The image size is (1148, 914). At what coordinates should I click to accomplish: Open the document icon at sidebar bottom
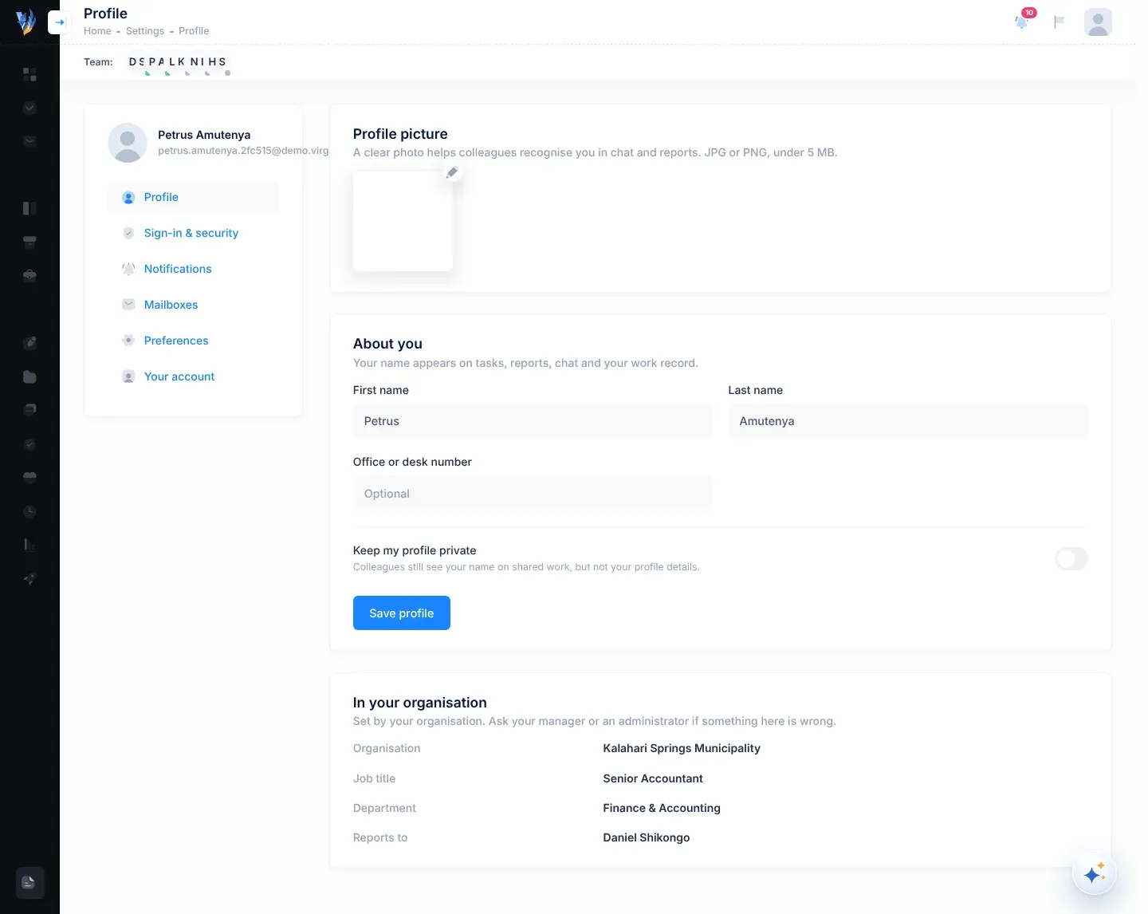tap(29, 882)
